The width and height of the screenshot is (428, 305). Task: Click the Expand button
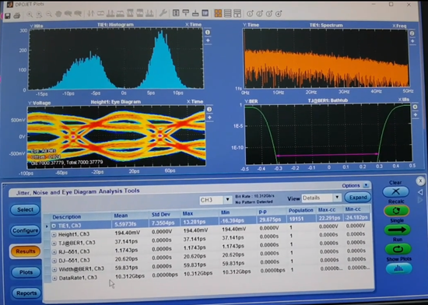358,198
